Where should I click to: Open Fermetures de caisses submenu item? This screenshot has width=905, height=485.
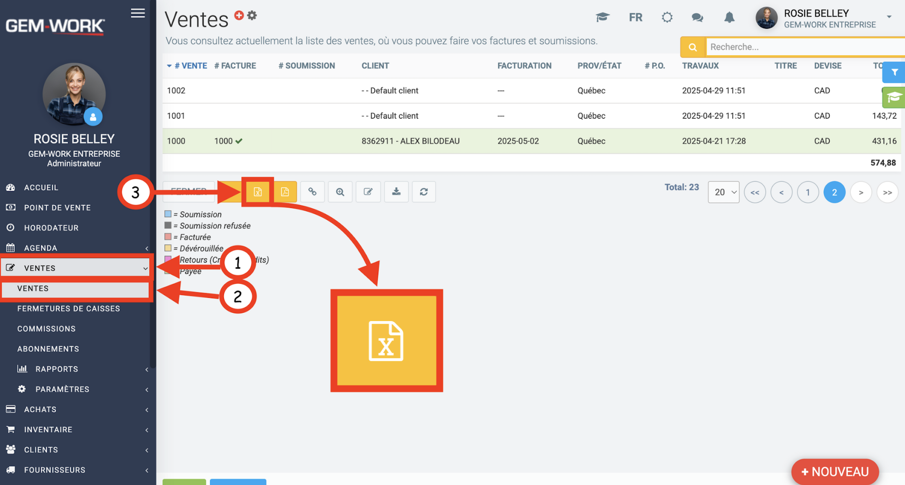[x=68, y=309]
